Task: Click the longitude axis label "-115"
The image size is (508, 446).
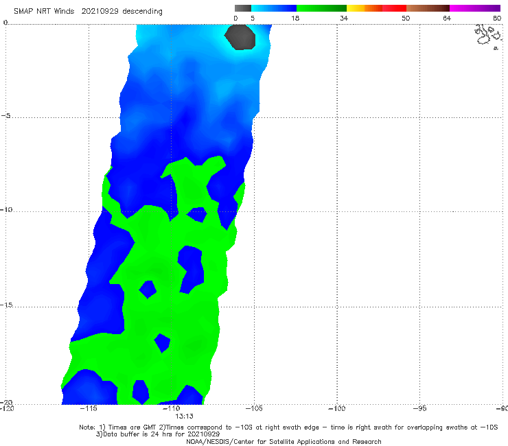Action: [x=89, y=408]
